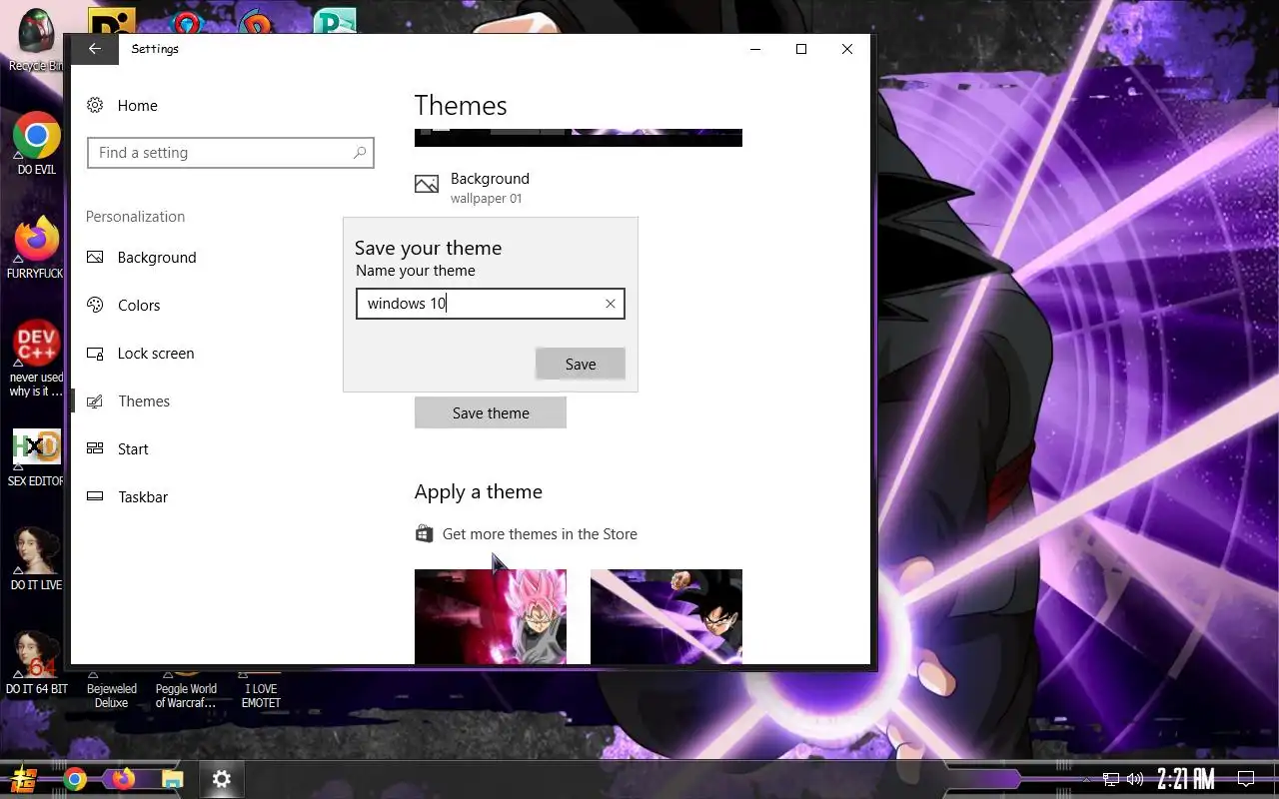1279x799 pixels.
Task: Click the Background picture icon in Themes
Action: click(x=427, y=186)
